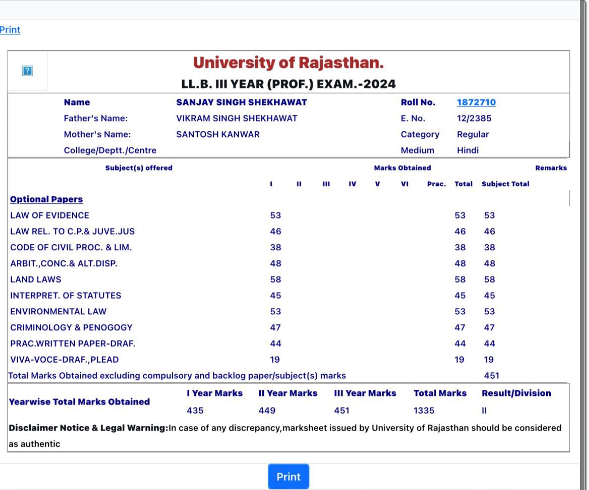Image resolution: width=589 pixels, height=490 pixels.
Task: Click the Print link at top left
Action: pos(10,30)
